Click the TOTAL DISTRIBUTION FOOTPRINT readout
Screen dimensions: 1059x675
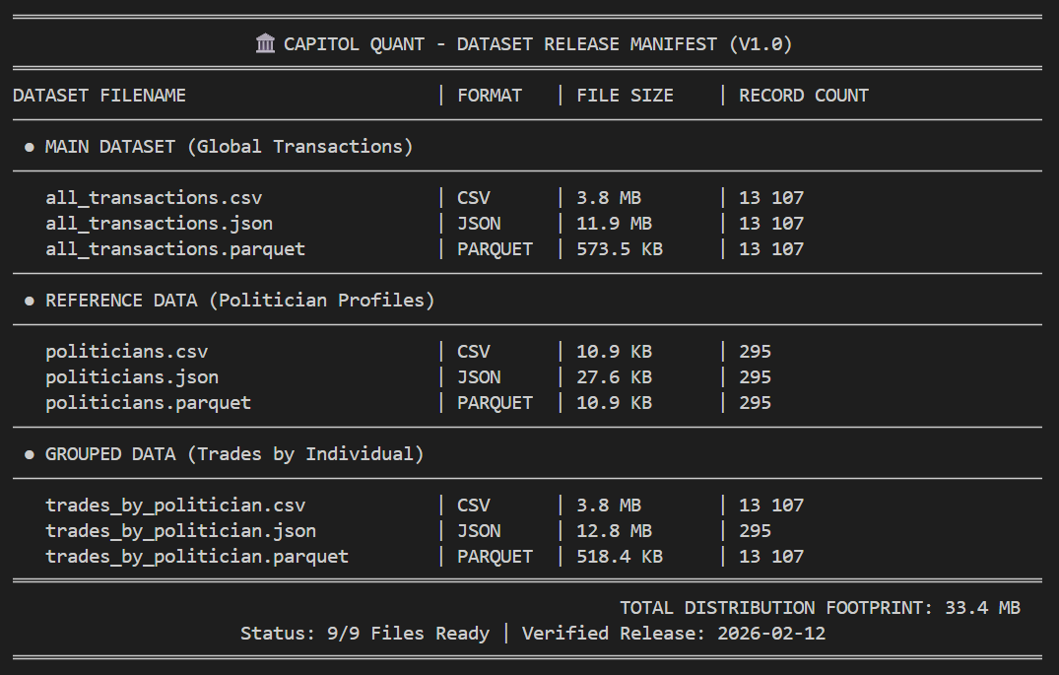tap(821, 607)
